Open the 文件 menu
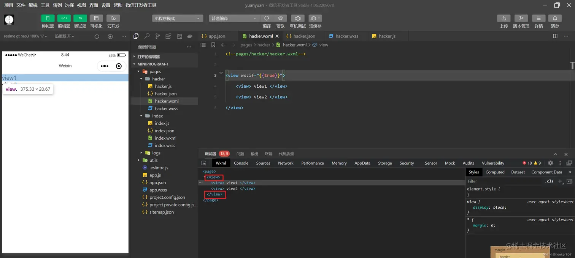 (21, 5)
